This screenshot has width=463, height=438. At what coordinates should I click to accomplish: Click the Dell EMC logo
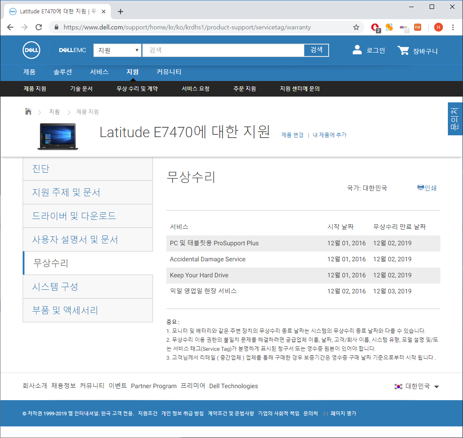[x=72, y=50]
